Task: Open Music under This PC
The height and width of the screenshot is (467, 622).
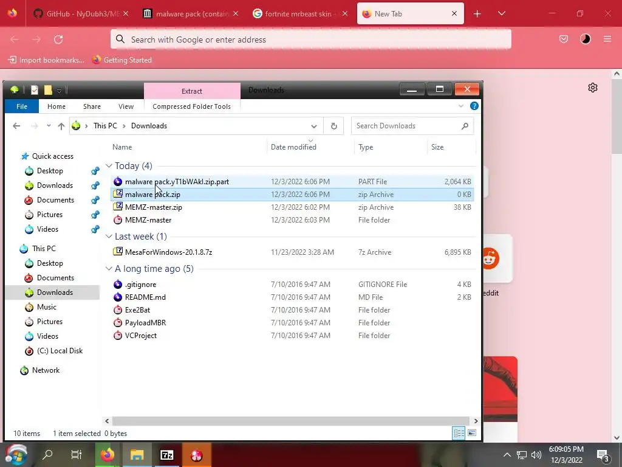Action: (46, 307)
